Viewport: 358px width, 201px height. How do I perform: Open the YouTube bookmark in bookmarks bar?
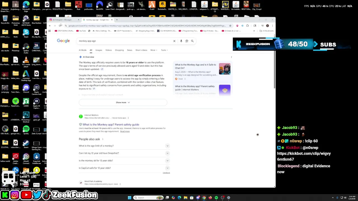point(81,31)
